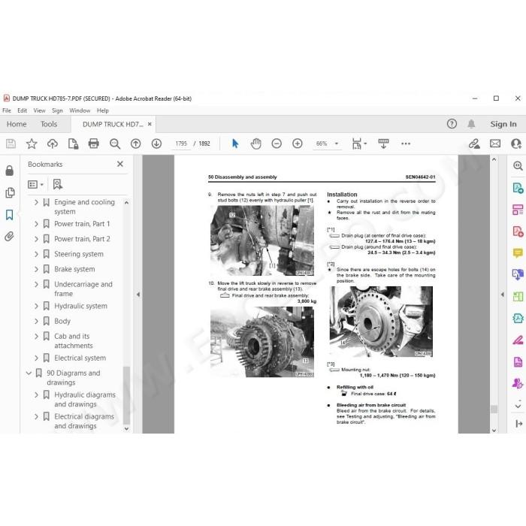Open the File menu
526x526 pixels.
pos(7,110)
